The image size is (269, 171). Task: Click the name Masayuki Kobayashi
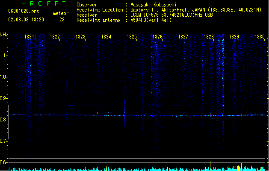[x=153, y=5]
